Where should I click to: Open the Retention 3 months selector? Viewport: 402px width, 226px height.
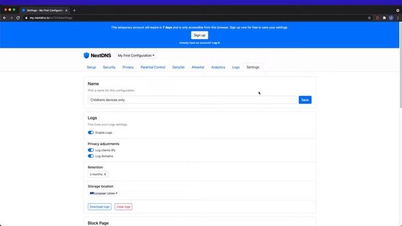(98, 175)
